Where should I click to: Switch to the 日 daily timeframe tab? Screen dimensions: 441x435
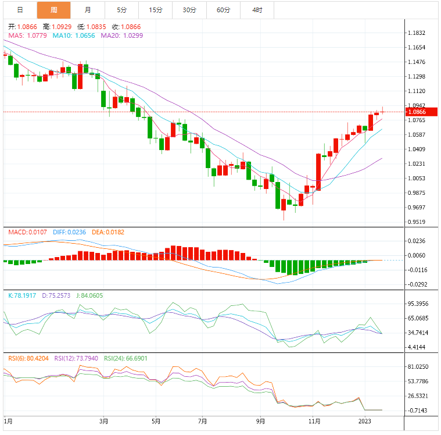(20, 10)
